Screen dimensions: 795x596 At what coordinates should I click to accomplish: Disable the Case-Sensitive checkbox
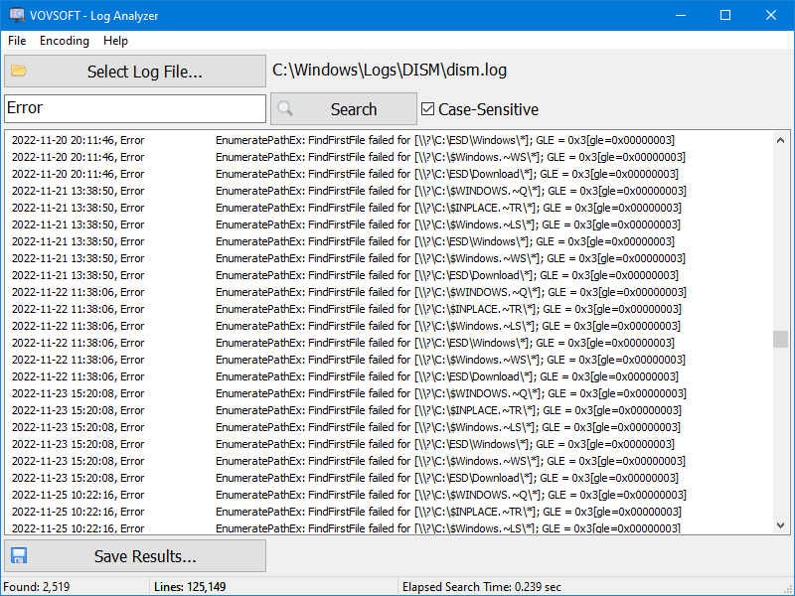425,109
